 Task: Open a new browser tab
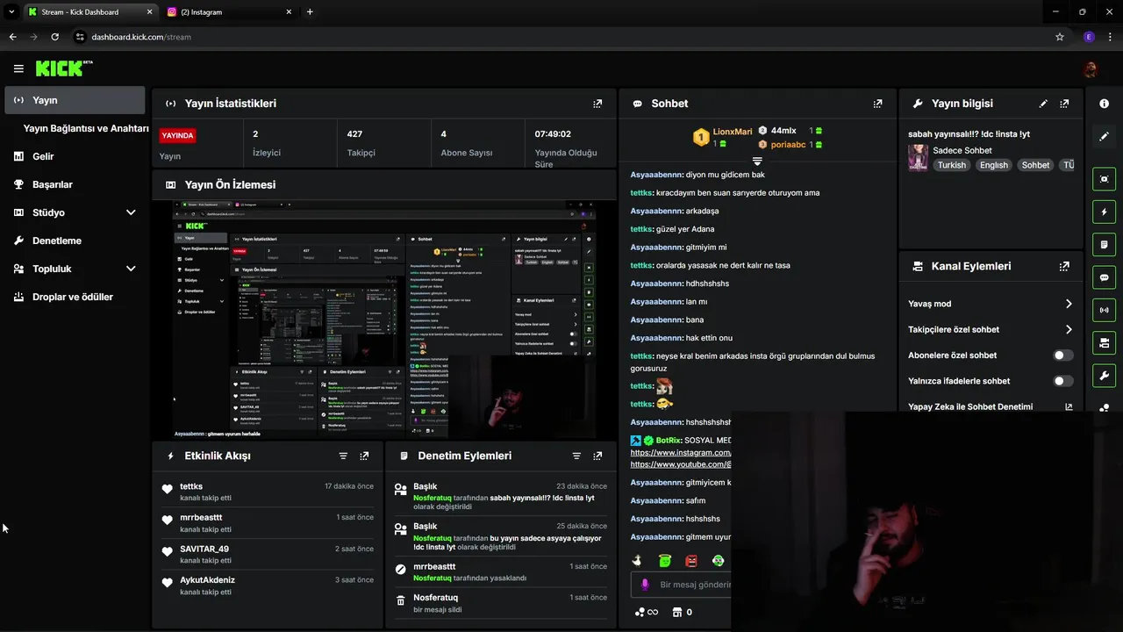point(310,12)
